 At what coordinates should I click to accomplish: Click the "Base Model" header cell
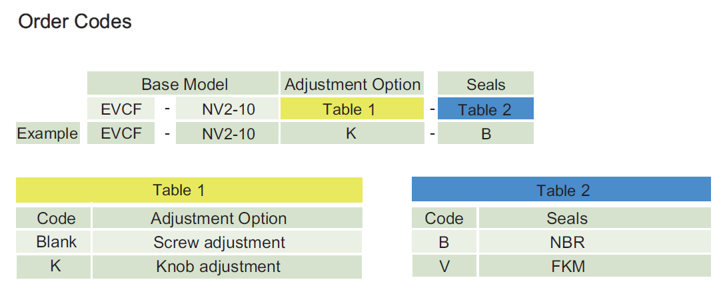click(x=184, y=85)
